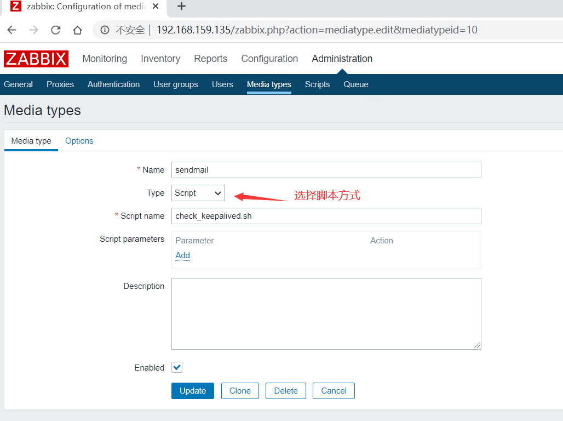Click the Name field containing sendmail
Image resolution: width=563 pixels, height=421 pixels.
(326, 170)
